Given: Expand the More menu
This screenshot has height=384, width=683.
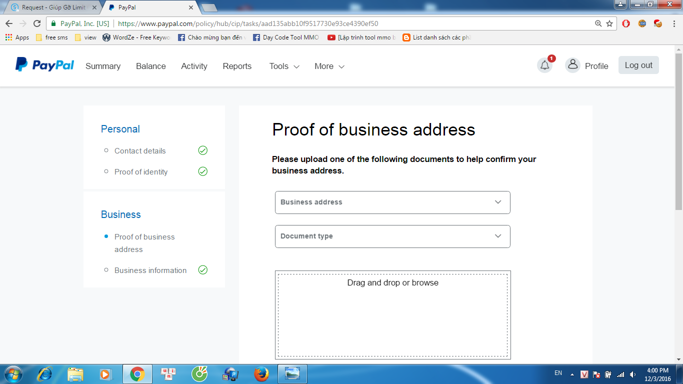Looking at the screenshot, I should [329, 66].
